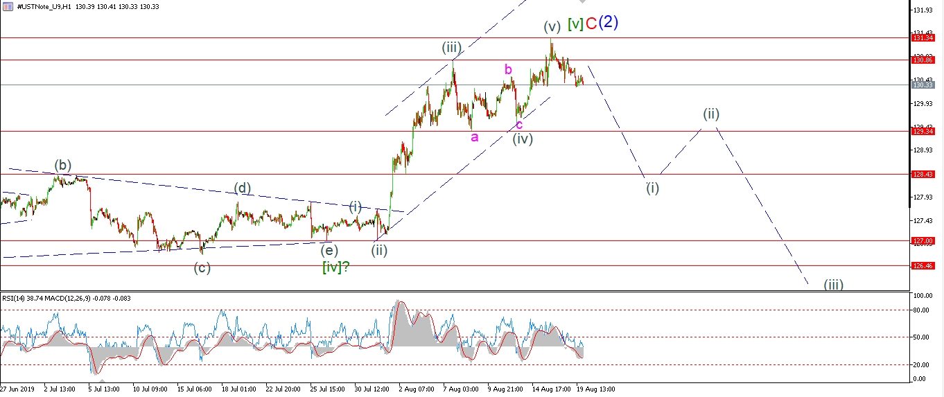The height and width of the screenshot is (397, 944).
Task: Click the 15 Jul 06:00 time label
Action: tap(194, 389)
